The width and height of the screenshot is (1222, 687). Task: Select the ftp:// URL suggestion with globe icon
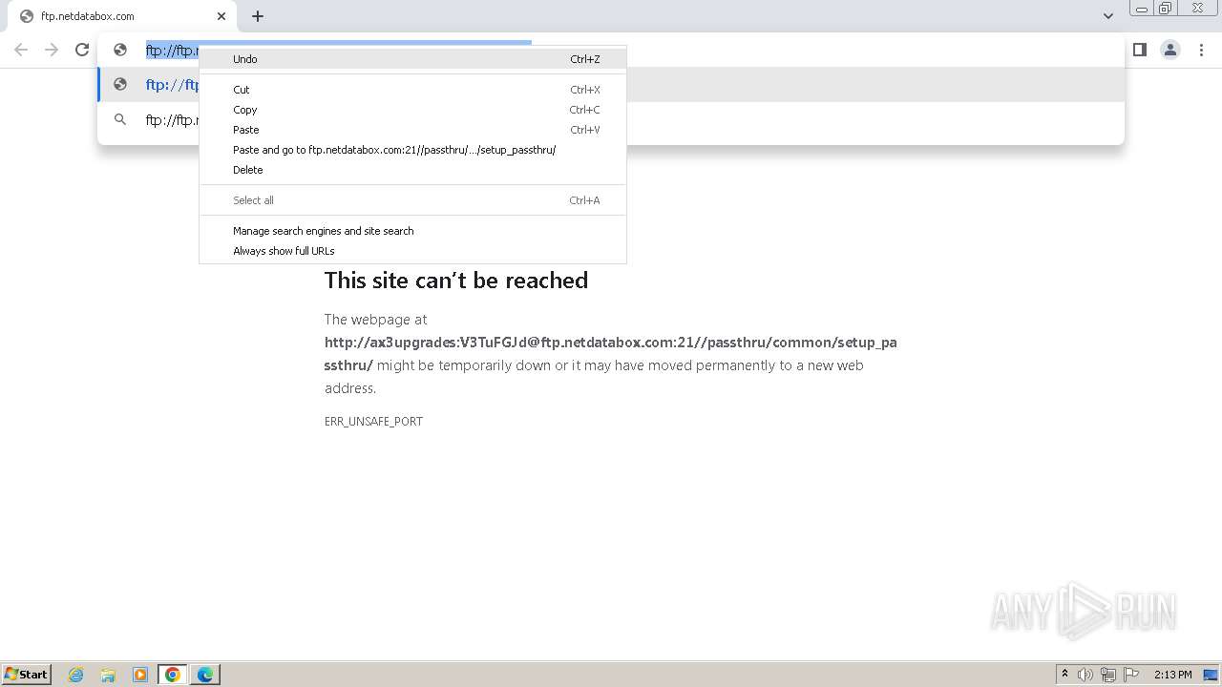[611, 85]
